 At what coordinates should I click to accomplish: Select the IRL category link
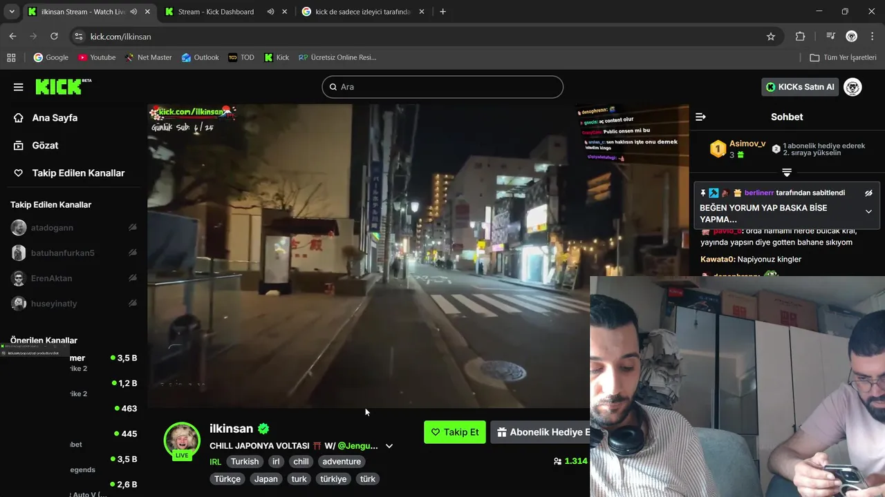tap(215, 462)
